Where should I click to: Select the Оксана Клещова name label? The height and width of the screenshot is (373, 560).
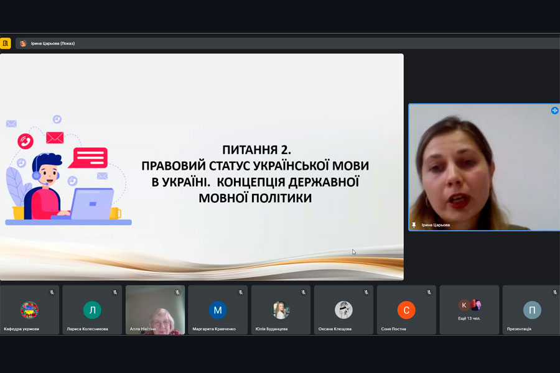pos(335,329)
